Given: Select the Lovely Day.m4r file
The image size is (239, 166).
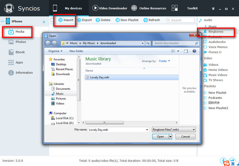Looking at the screenshot, I should [x=131, y=77].
